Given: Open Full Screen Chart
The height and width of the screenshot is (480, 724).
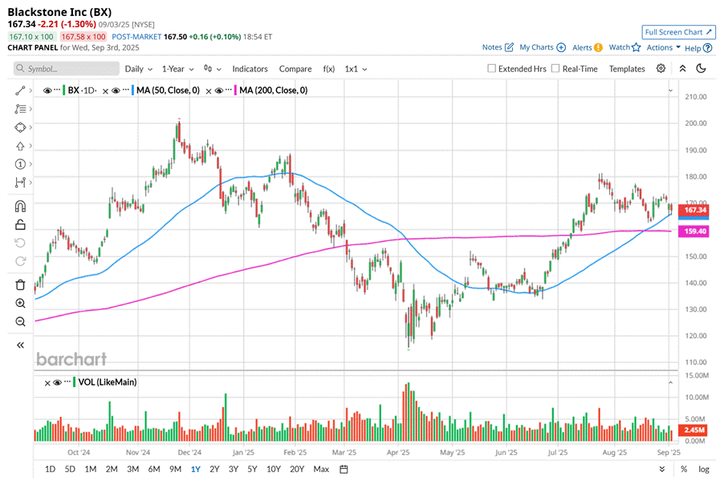Looking at the screenshot, I should coord(678,32).
